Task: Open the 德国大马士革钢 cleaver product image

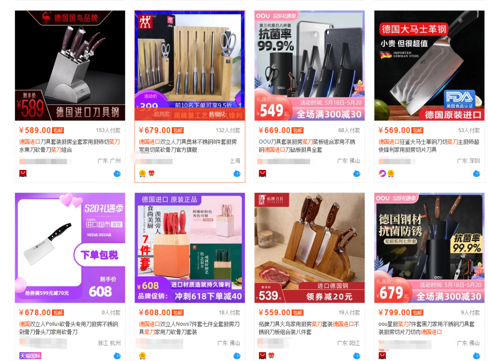Action: point(429,66)
